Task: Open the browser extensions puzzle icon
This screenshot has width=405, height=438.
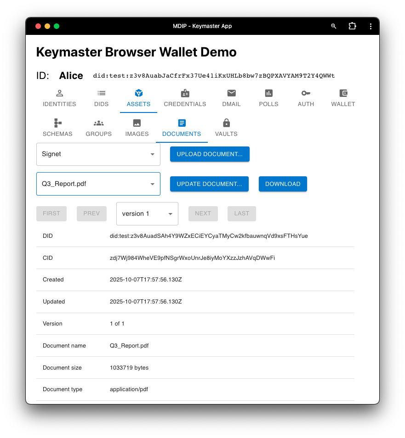Action: tap(352, 26)
